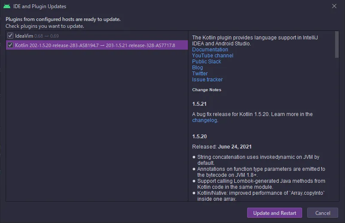Click the IDE and Plugin Updates title bar

pos(172,6)
